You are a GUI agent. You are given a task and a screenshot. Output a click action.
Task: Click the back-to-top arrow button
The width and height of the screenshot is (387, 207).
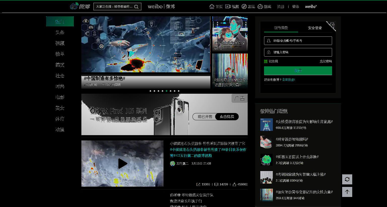(x=347, y=192)
